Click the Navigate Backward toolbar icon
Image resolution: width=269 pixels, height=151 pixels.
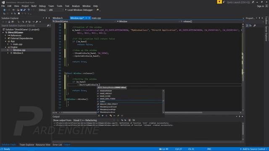[x=4, y=10]
